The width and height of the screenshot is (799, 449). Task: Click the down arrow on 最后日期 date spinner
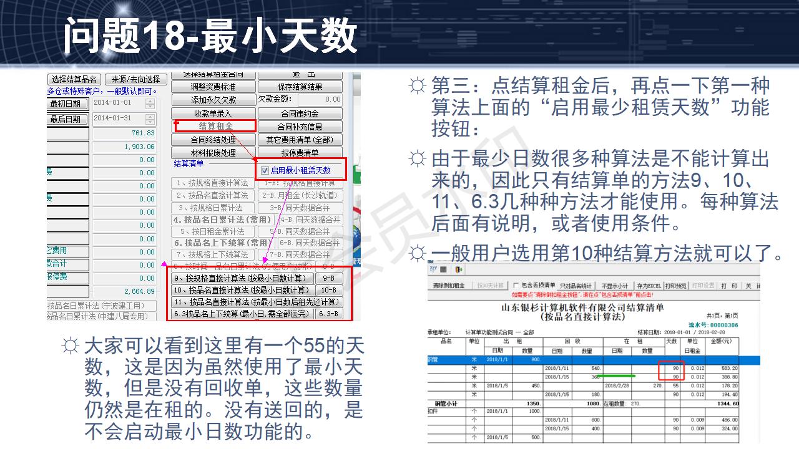tap(149, 122)
